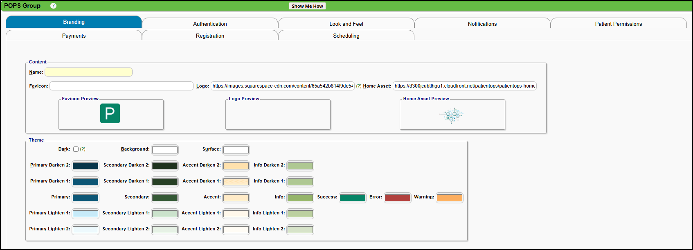This screenshot has width=693, height=250.
Task: Open the Background color picker
Action: [x=165, y=150]
